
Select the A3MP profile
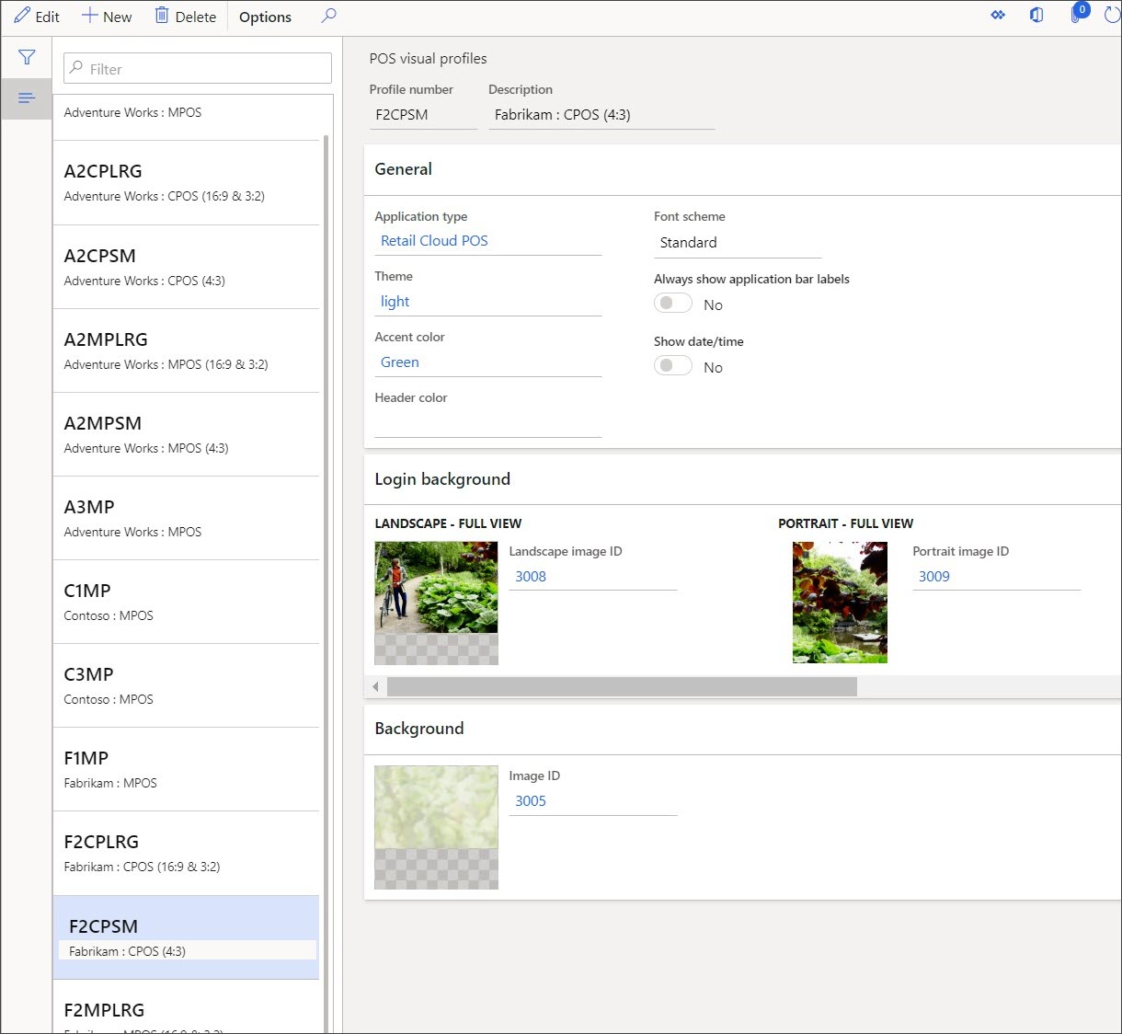click(x=186, y=518)
